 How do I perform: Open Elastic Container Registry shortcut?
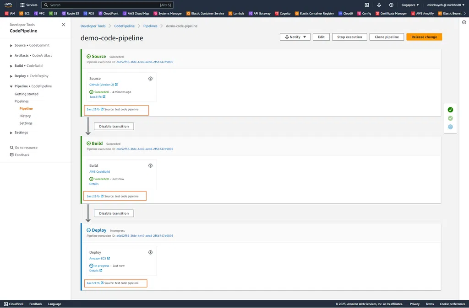(x=314, y=13)
